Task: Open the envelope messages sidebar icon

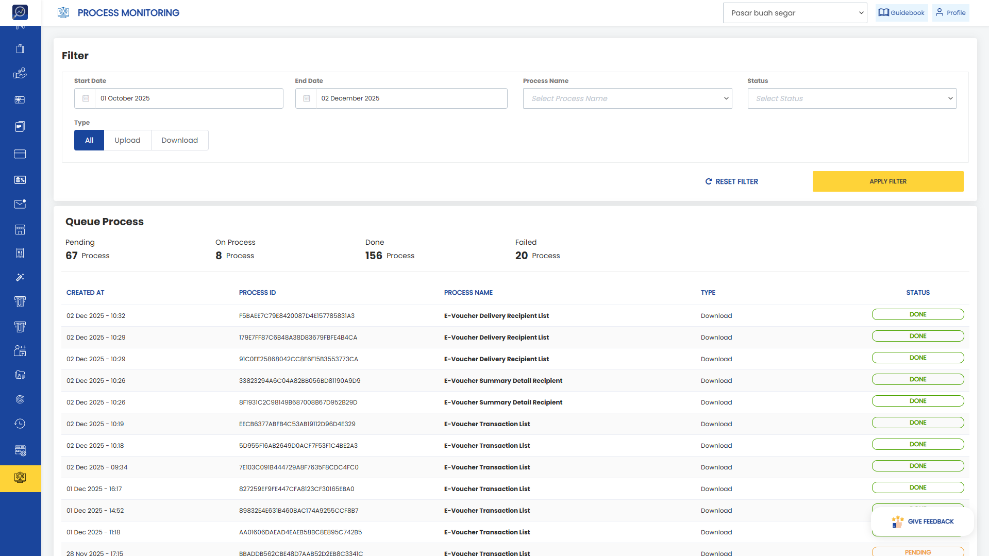Action: click(x=20, y=204)
